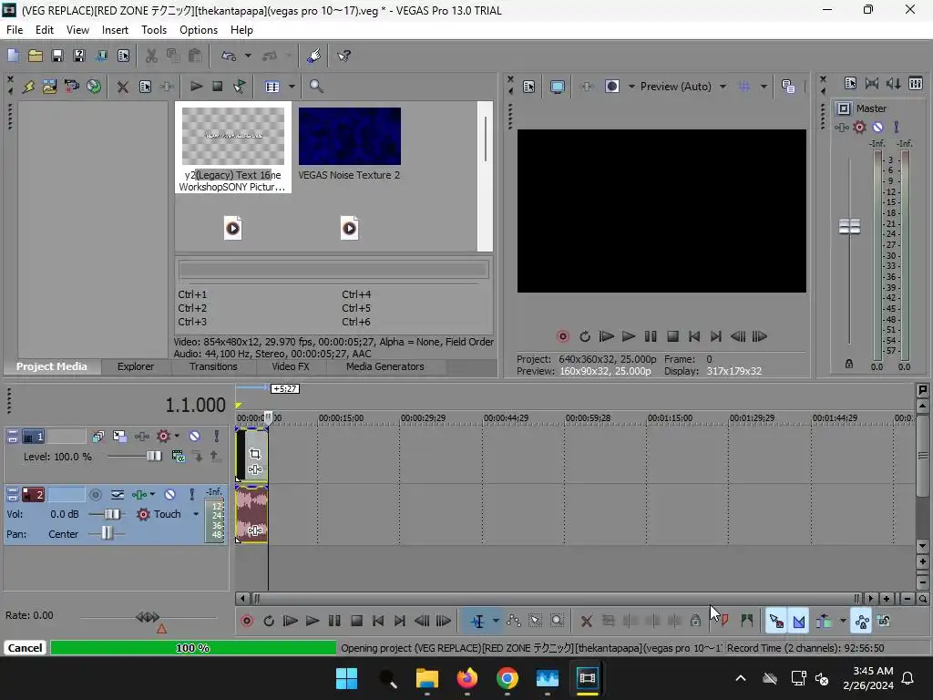The height and width of the screenshot is (700, 933).
Task: Cancel the project opening progress
Action: 25,648
